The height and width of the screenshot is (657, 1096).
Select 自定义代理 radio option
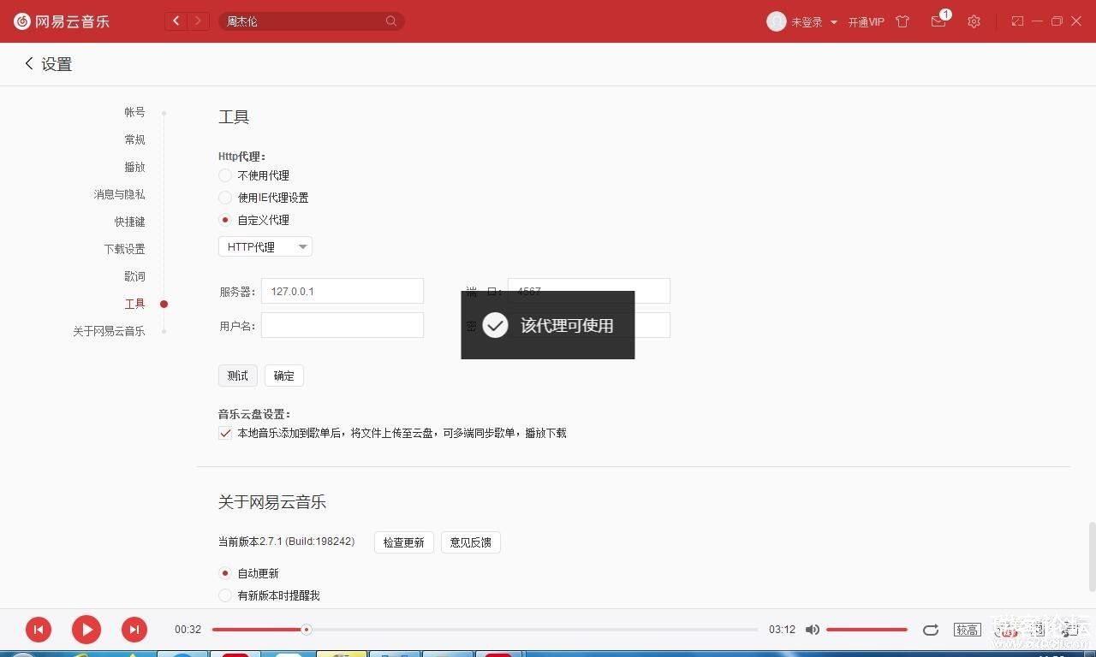pos(225,220)
